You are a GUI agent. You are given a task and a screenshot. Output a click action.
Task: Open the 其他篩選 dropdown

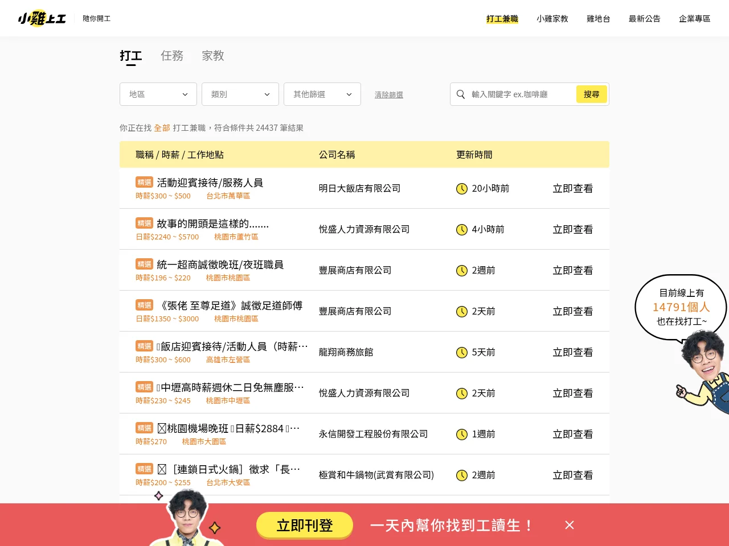[322, 94]
